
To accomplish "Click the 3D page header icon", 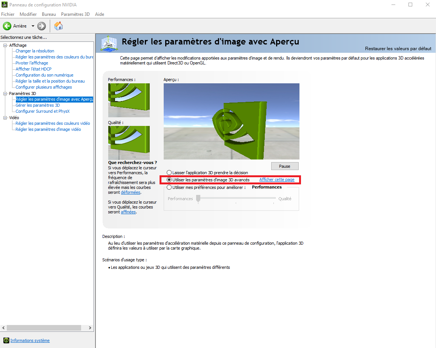I will [x=109, y=43].
